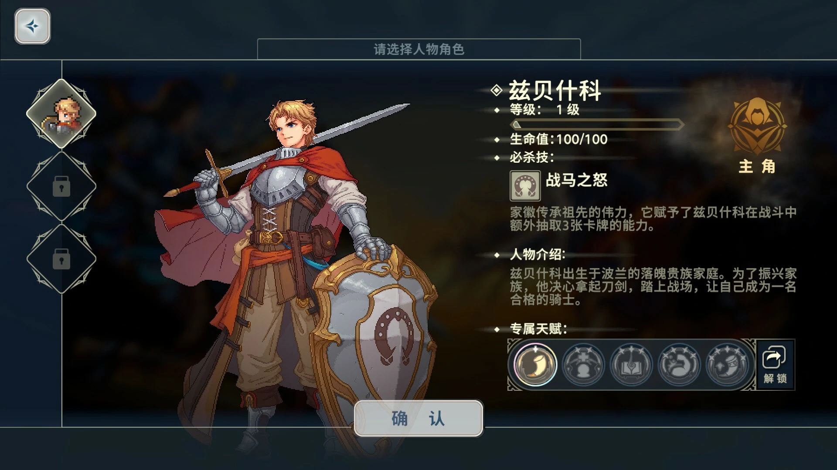Screen dimensions: 837x470
Task: Select the second locked talent icon
Action: [x=583, y=365]
